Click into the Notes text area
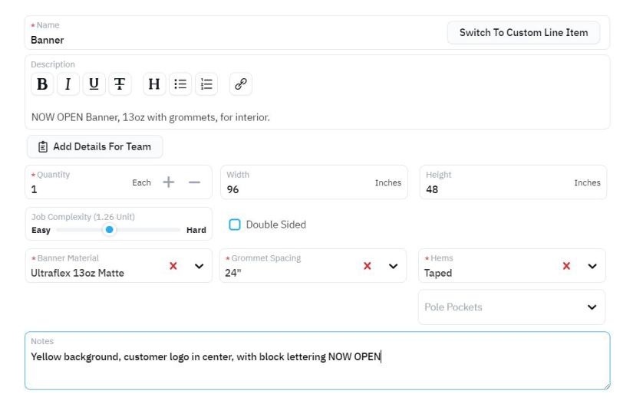The height and width of the screenshot is (407, 633). pos(318,360)
